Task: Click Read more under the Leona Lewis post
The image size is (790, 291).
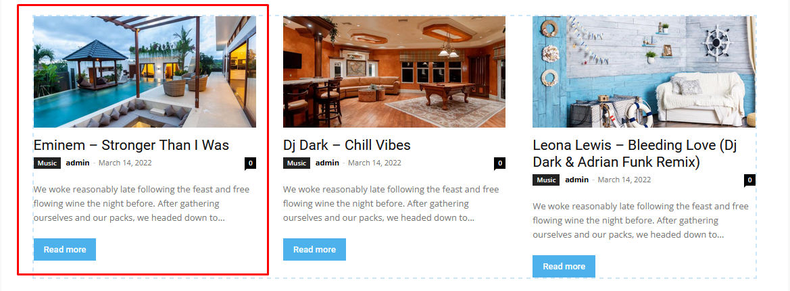Action: click(x=564, y=266)
